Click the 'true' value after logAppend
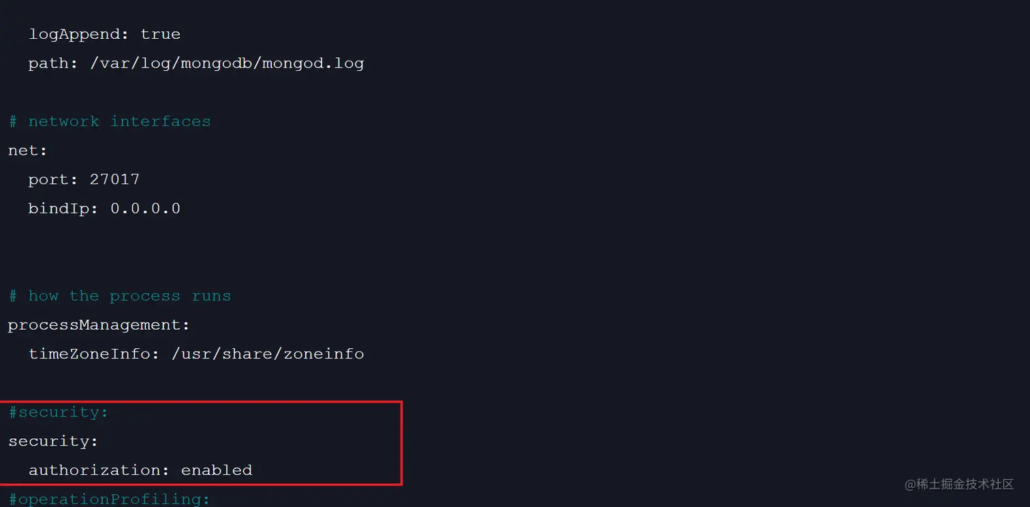Image resolution: width=1030 pixels, height=507 pixels. pyautogui.click(x=161, y=34)
